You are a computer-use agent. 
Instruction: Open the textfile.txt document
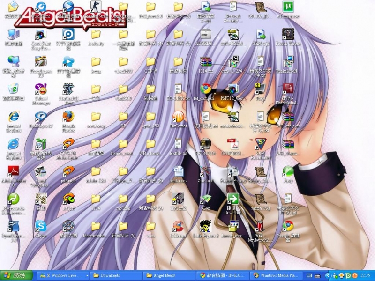(178, 144)
